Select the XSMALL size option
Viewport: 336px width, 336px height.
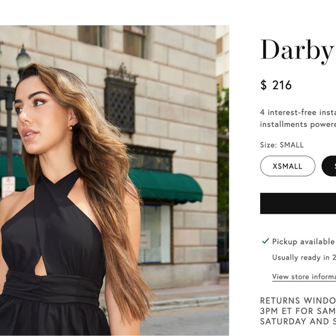(x=287, y=166)
